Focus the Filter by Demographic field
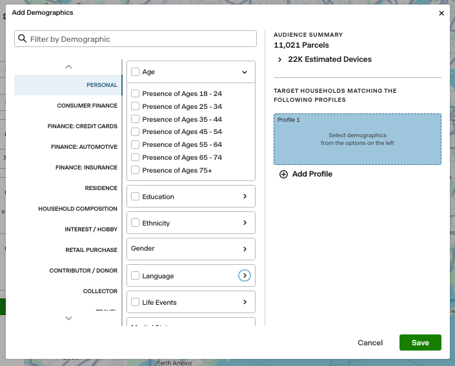 [x=136, y=39]
